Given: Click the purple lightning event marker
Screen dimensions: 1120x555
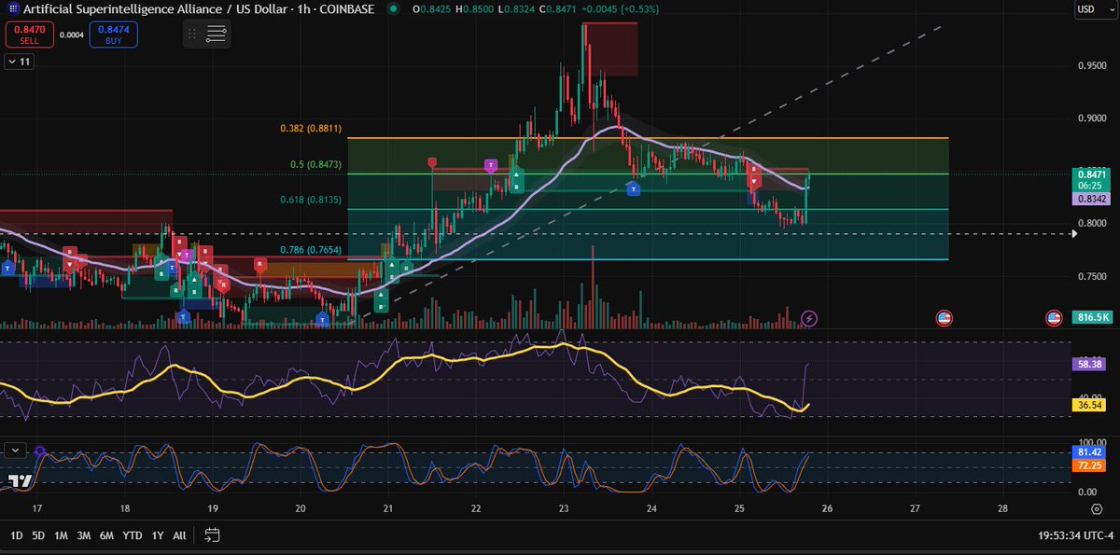Looking at the screenshot, I should [x=809, y=318].
